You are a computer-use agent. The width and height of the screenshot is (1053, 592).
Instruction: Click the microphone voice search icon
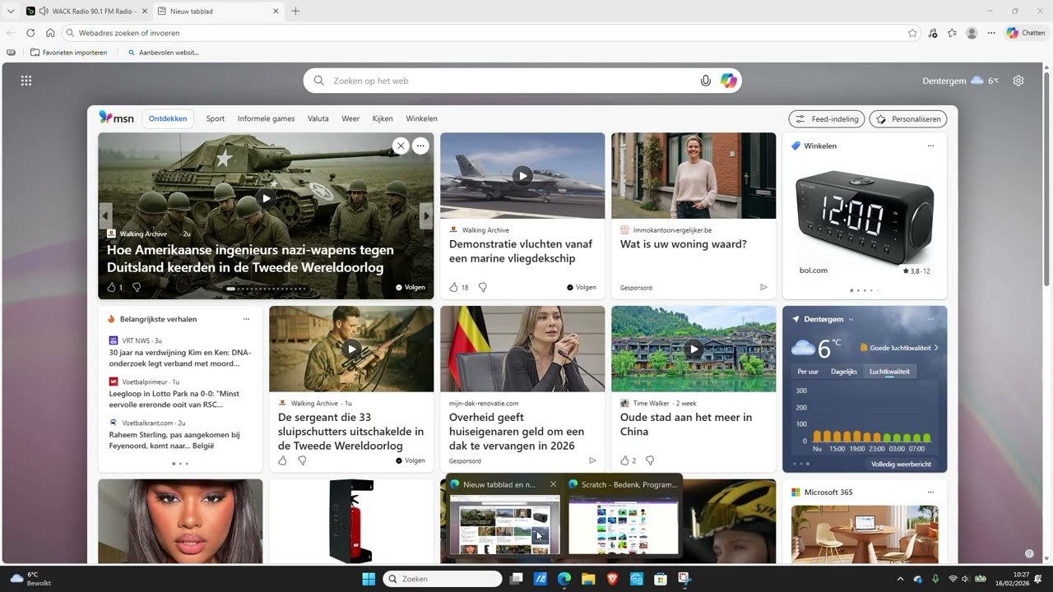pyautogui.click(x=705, y=81)
